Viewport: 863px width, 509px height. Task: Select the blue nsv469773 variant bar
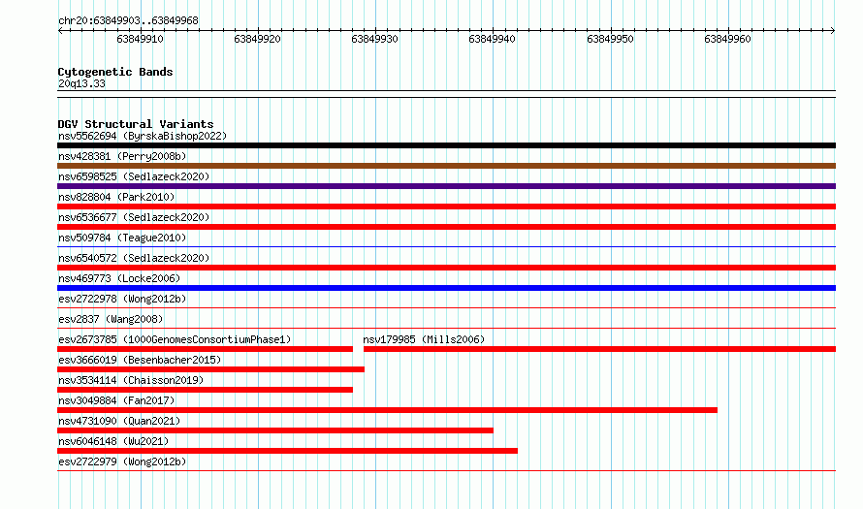[x=446, y=288]
